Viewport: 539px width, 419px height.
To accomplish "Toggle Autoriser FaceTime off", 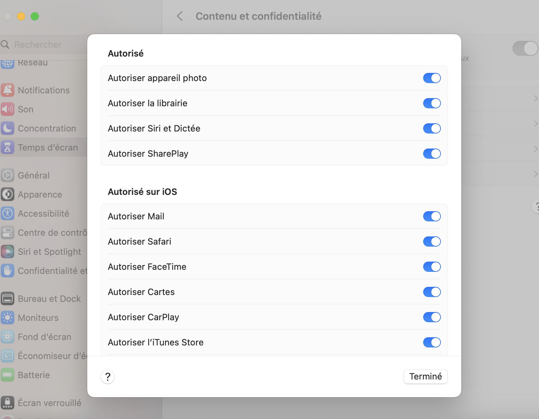I will click(432, 267).
